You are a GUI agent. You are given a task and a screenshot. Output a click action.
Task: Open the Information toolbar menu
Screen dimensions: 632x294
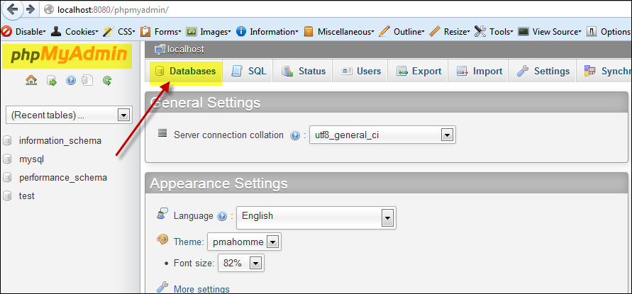267,32
